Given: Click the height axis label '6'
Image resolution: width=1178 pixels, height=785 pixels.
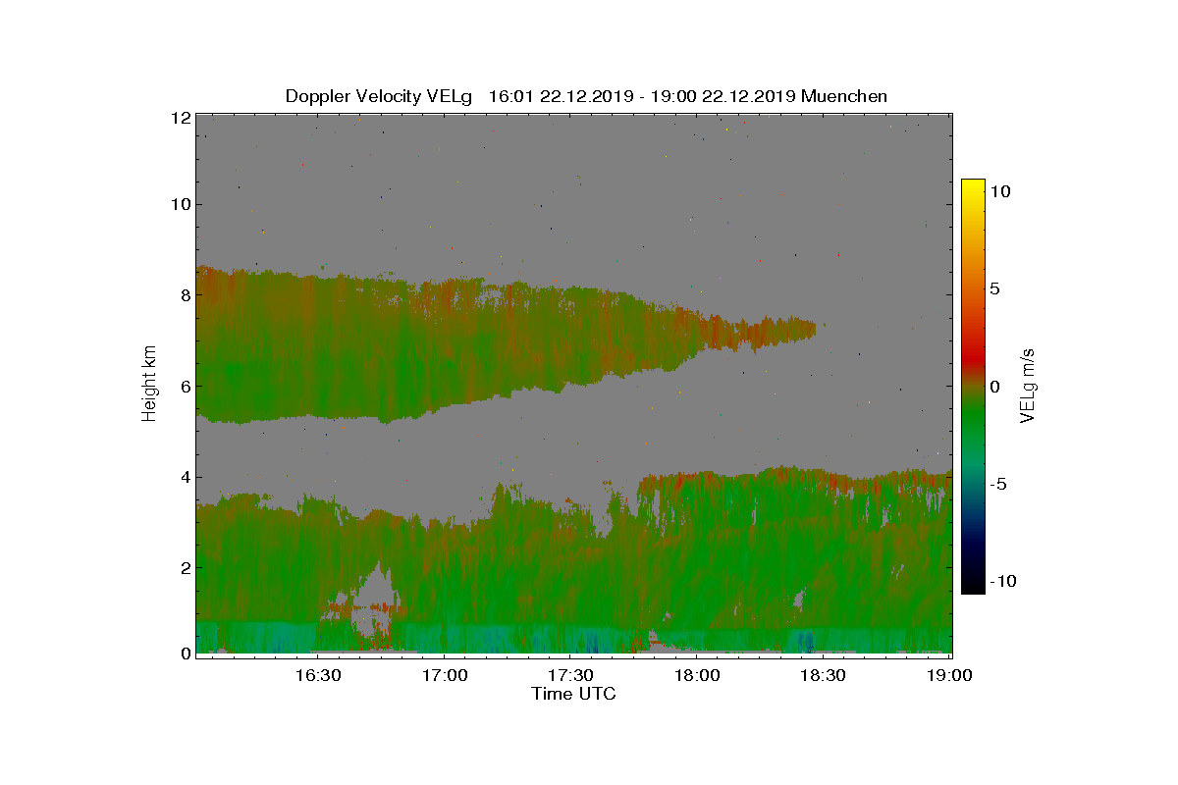Looking at the screenshot, I should (184, 387).
